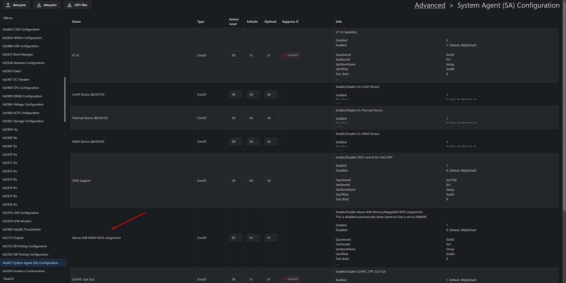Open 0x2968 CPU Configuration section
This screenshot has width=566, height=283.
[x=21, y=87]
